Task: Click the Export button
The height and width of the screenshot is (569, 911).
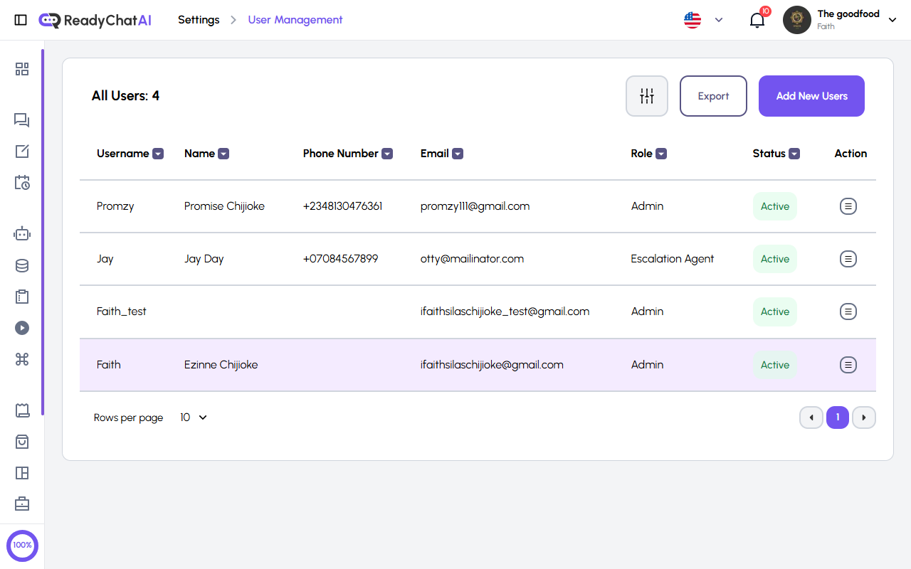Action: (713, 95)
